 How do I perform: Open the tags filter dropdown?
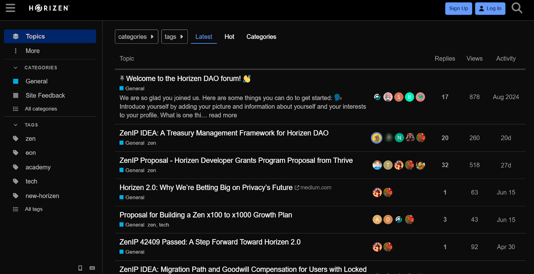(x=175, y=37)
